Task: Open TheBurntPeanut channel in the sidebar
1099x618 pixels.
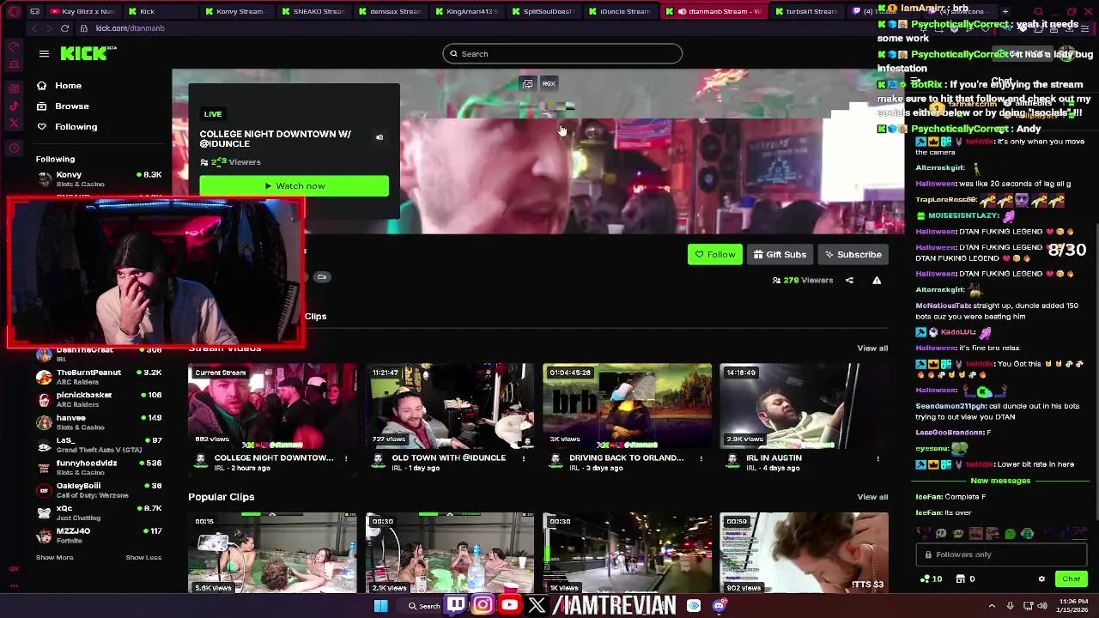Action: 99,377
